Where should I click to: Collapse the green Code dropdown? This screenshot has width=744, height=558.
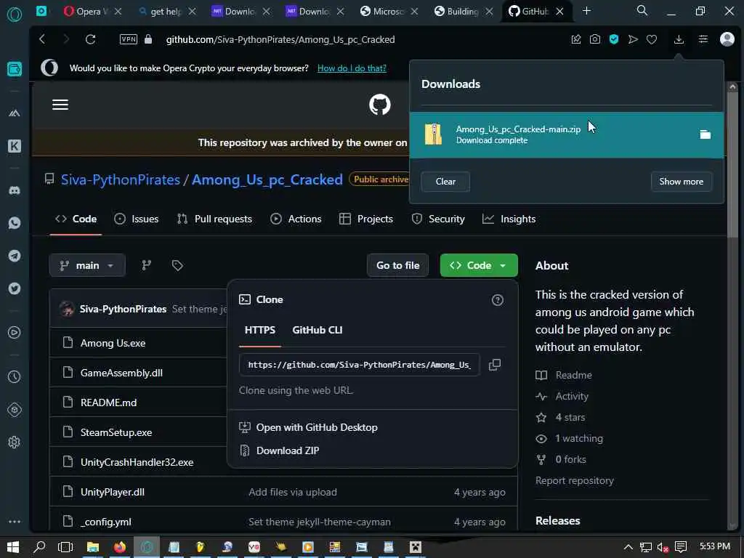tap(479, 265)
